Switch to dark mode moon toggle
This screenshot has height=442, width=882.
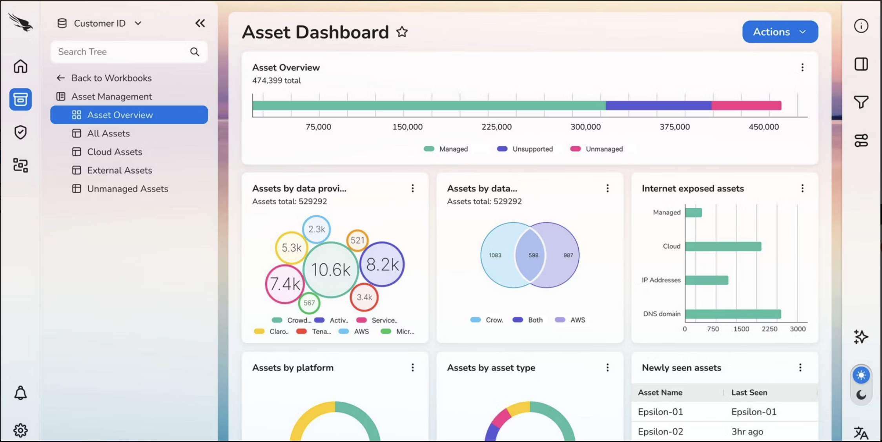[861, 395]
